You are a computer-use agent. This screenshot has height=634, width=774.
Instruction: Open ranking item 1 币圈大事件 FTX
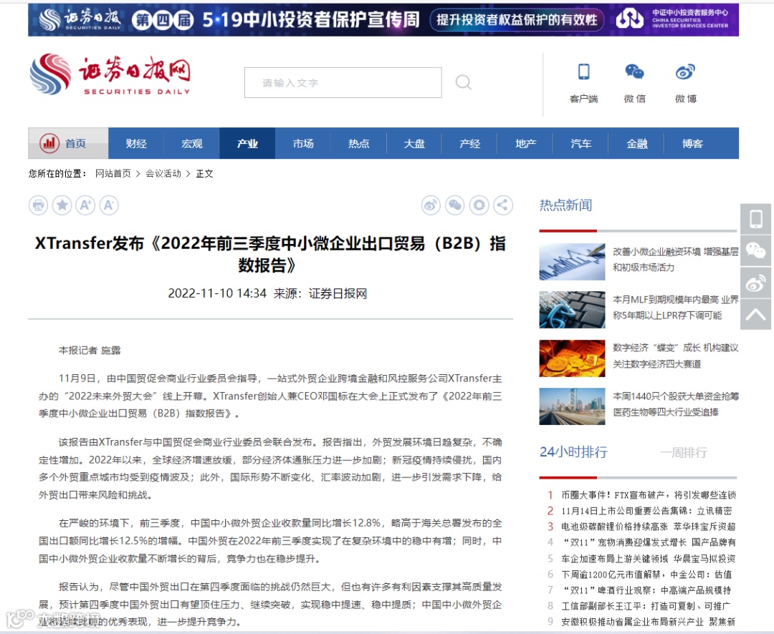tap(649, 494)
